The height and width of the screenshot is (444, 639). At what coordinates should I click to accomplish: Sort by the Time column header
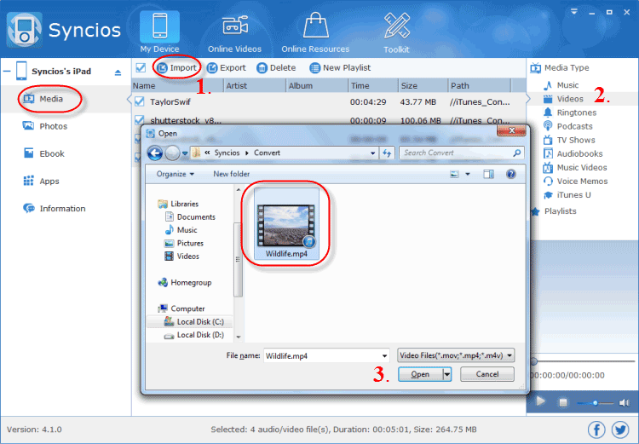click(373, 85)
